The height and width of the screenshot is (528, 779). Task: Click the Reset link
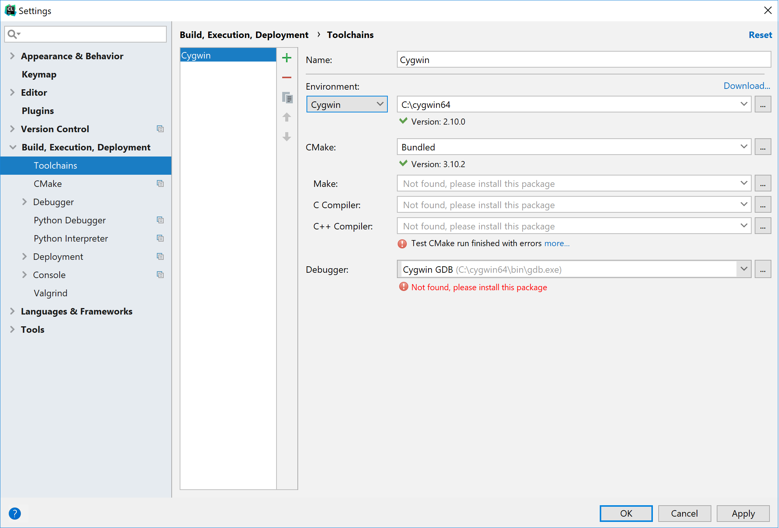[x=760, y=35]
